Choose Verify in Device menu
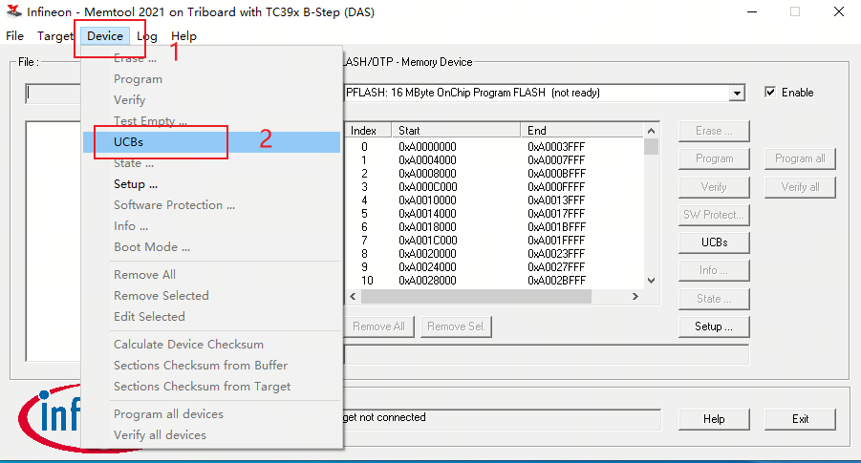Viewport: 861px width, 463px height. [211, 100]
